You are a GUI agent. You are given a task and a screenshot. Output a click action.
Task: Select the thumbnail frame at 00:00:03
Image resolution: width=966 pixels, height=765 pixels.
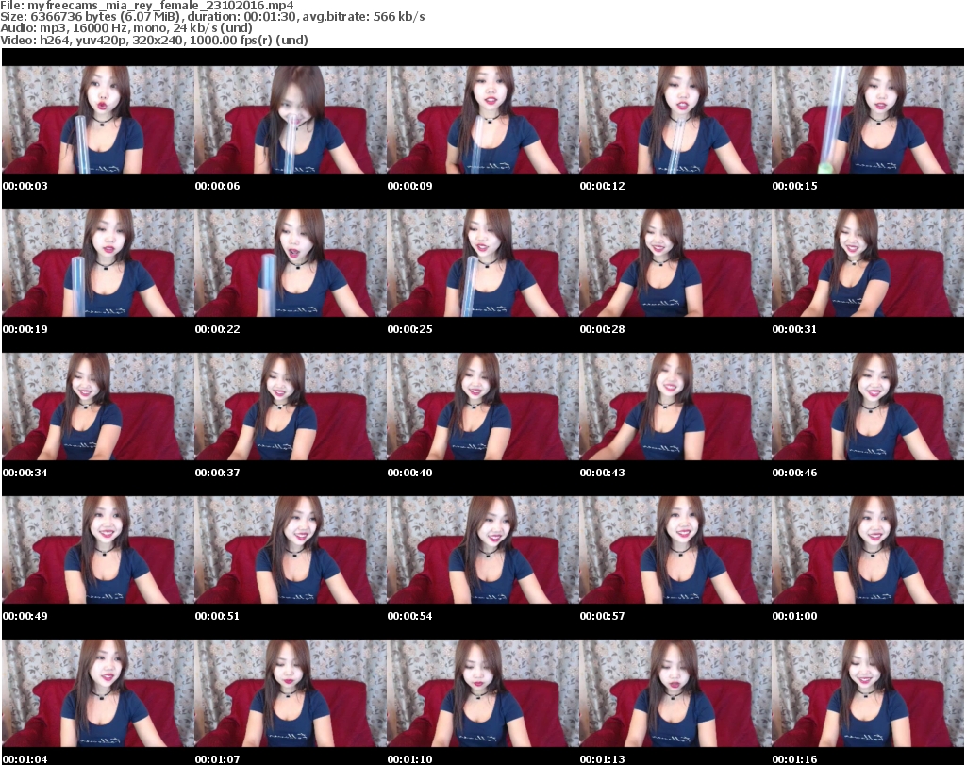tap(98, 120)
